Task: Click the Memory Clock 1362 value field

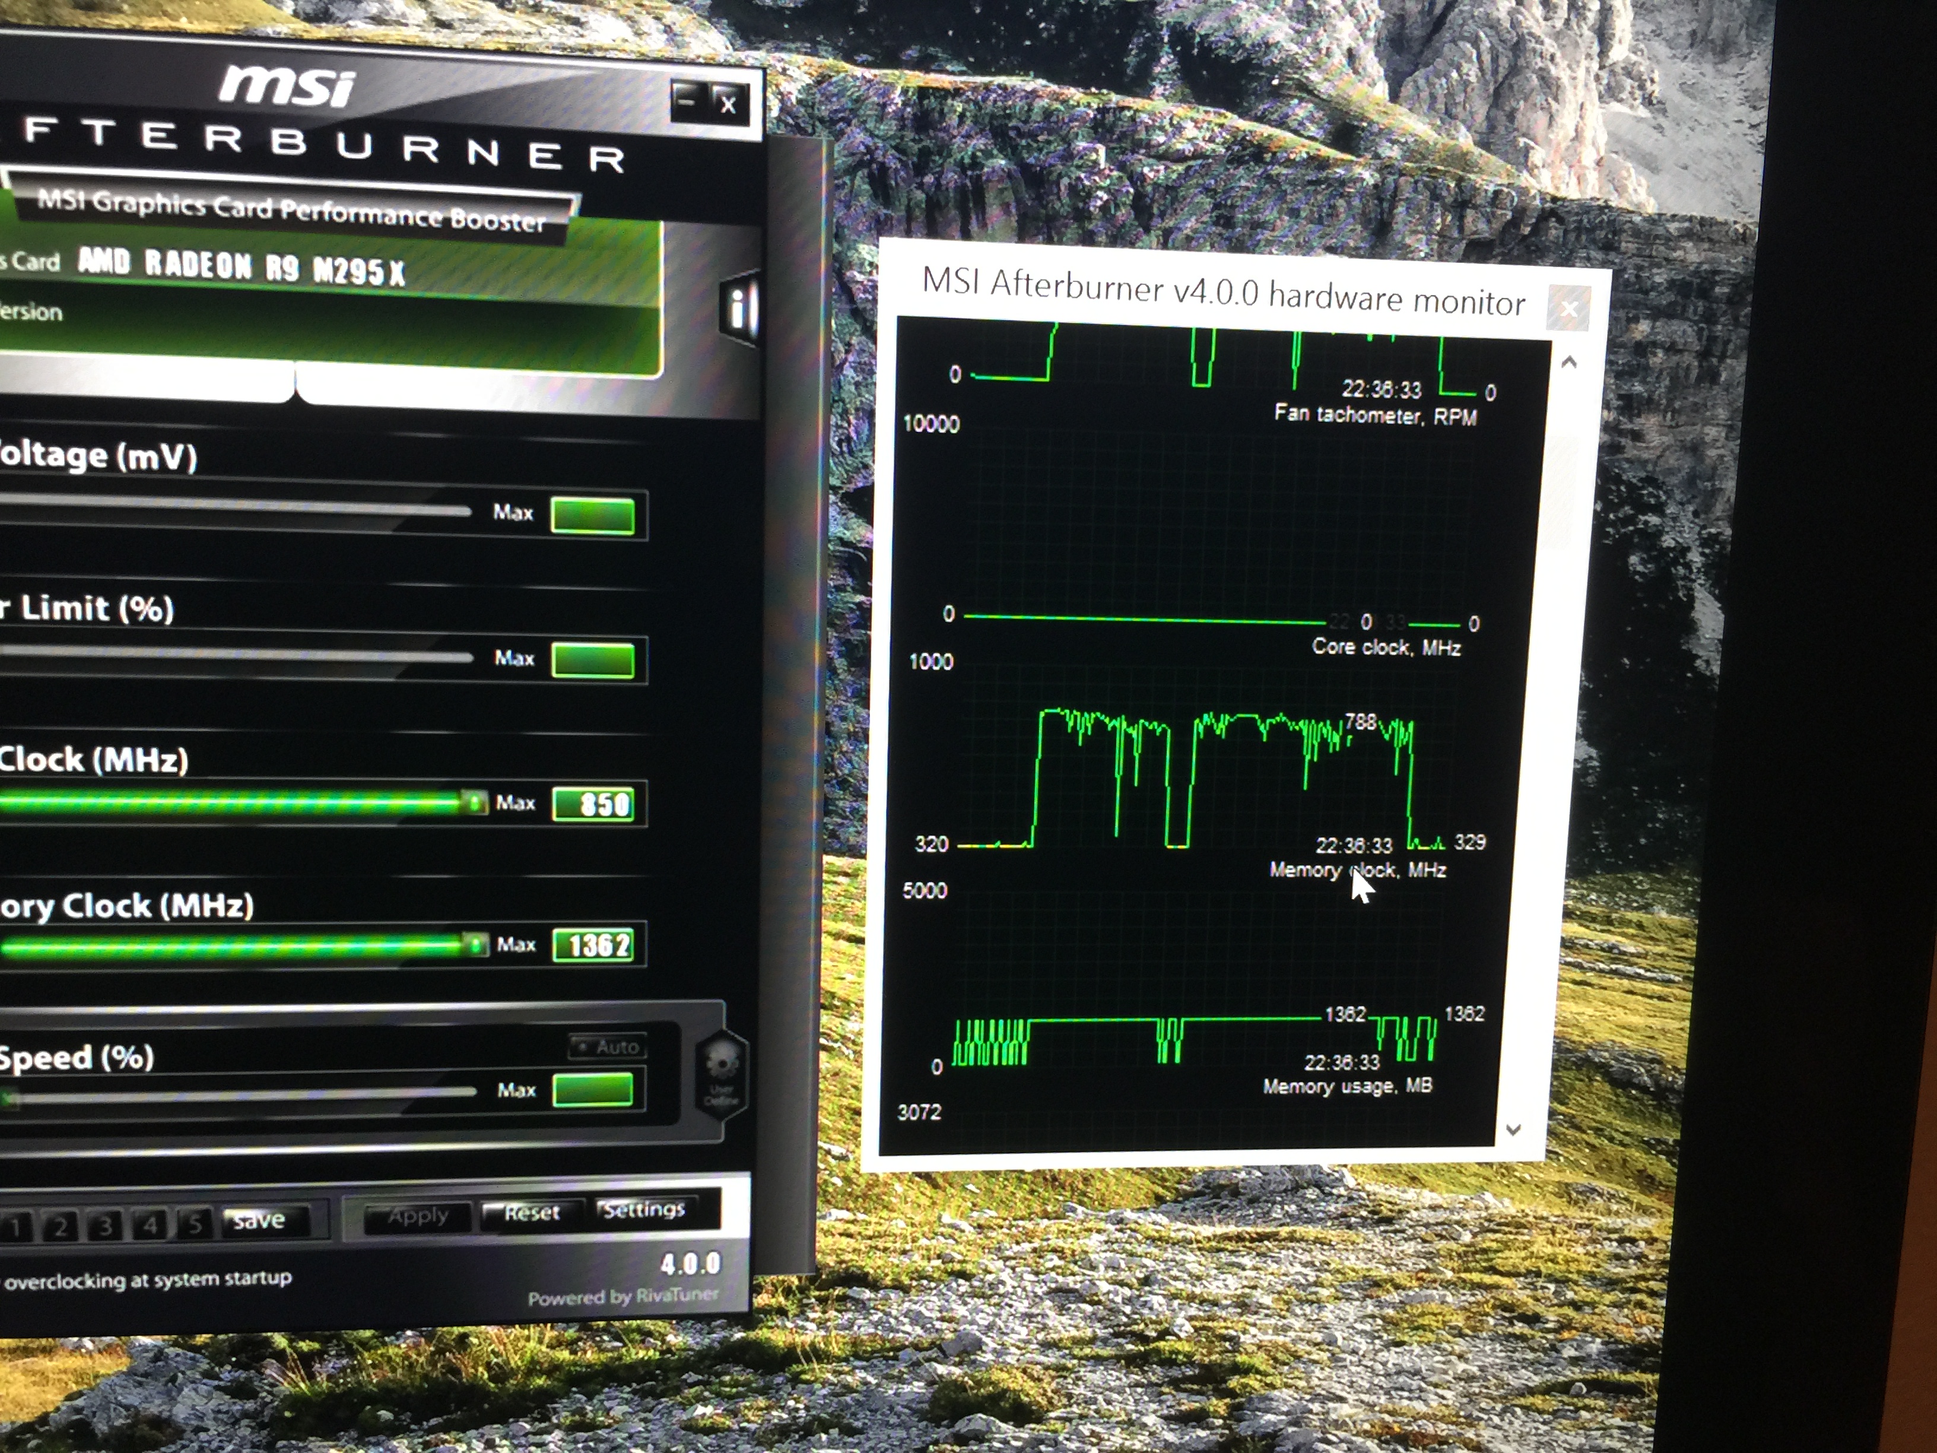Action: tap(593, 946)
